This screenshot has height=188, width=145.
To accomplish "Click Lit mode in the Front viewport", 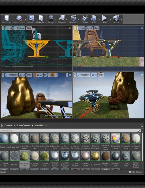I will pos(90,28).
